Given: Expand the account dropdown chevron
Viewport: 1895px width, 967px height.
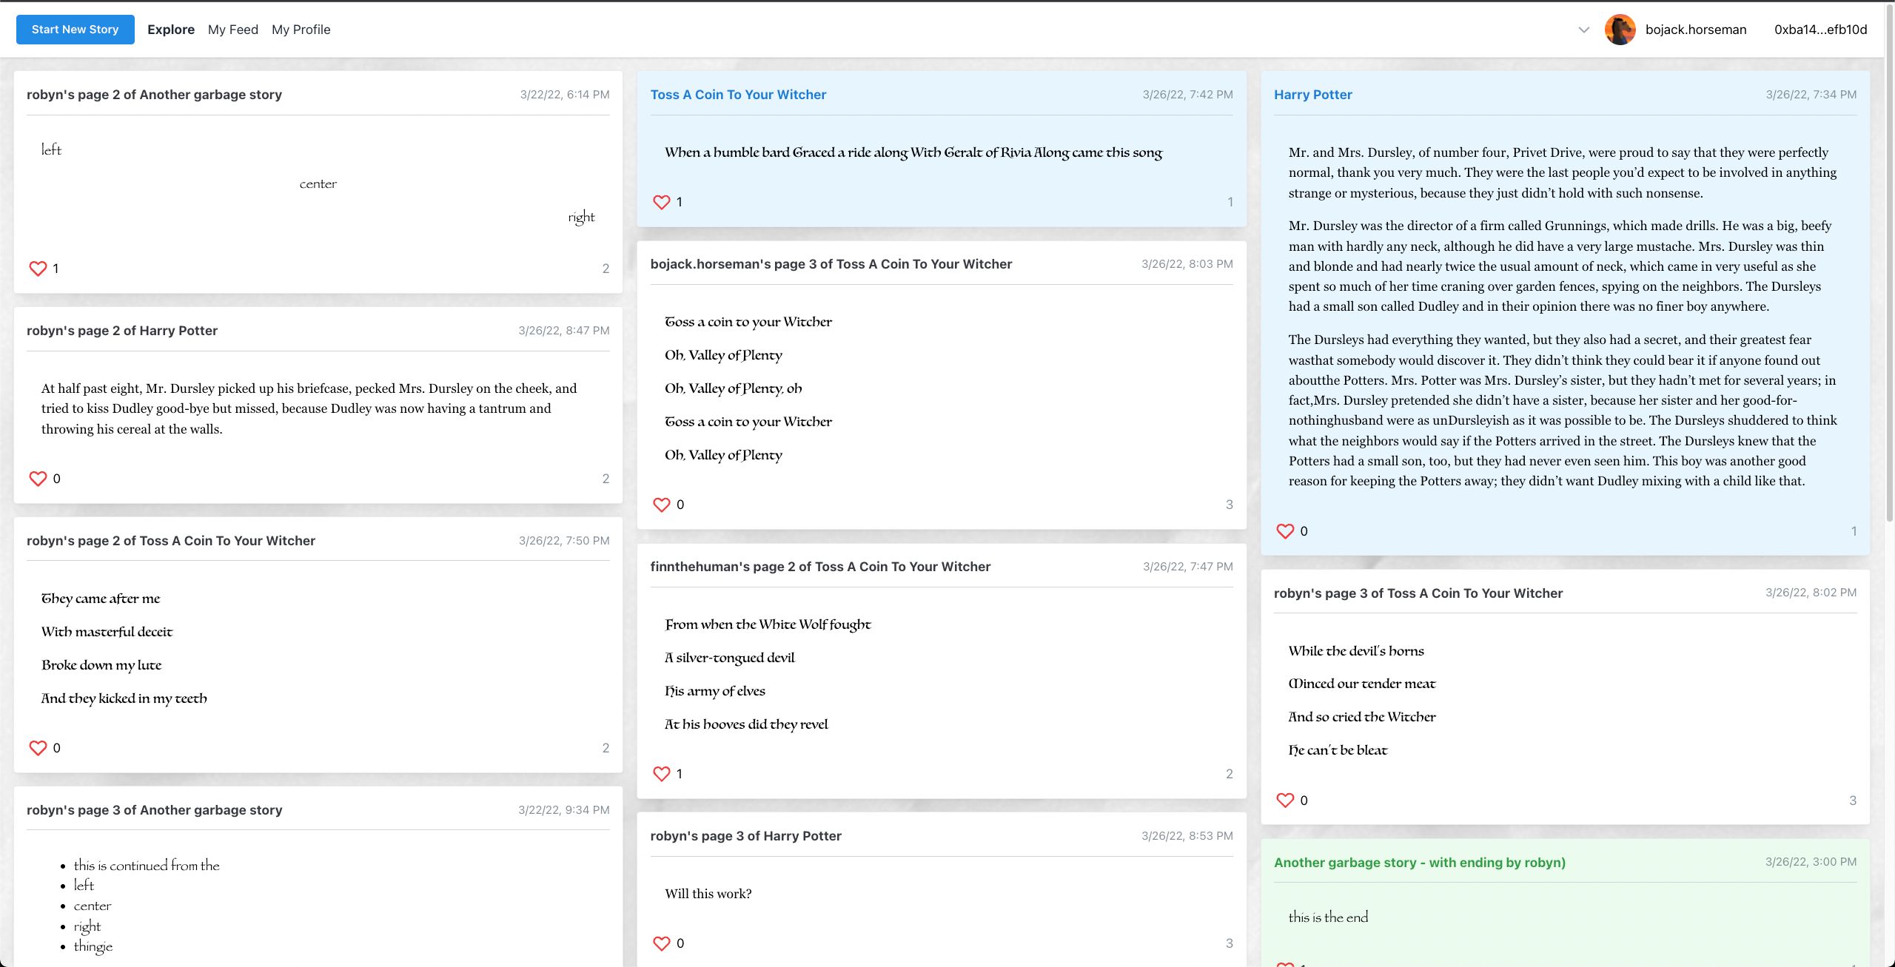Looking at the screenshot, I should pyautogui.click(x=1583, y=30).
